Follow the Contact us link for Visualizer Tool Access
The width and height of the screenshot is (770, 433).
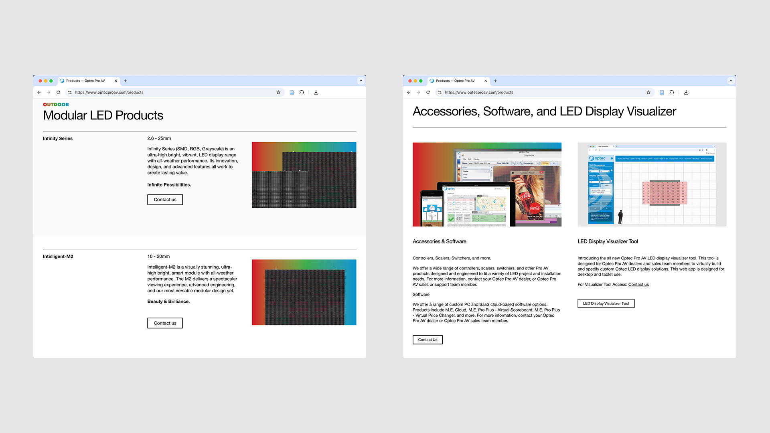tap(638, 285)
